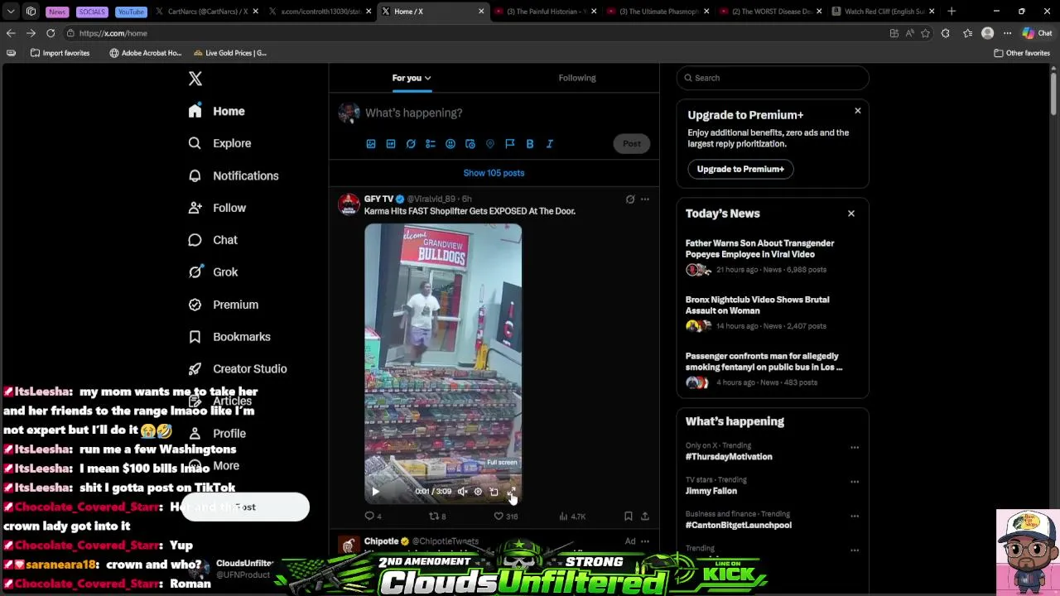1060x596 pixels.
Task: Open options for #CantonBitgetLaunchpool trend
Action: click(855, 516)
